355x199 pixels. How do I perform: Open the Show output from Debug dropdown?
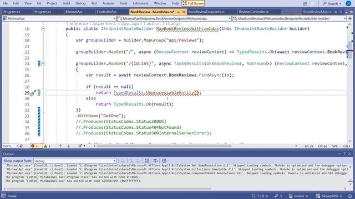(75, 161)
